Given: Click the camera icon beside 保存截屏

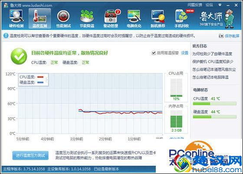Looking at the screenshot, I should (221, 36).
